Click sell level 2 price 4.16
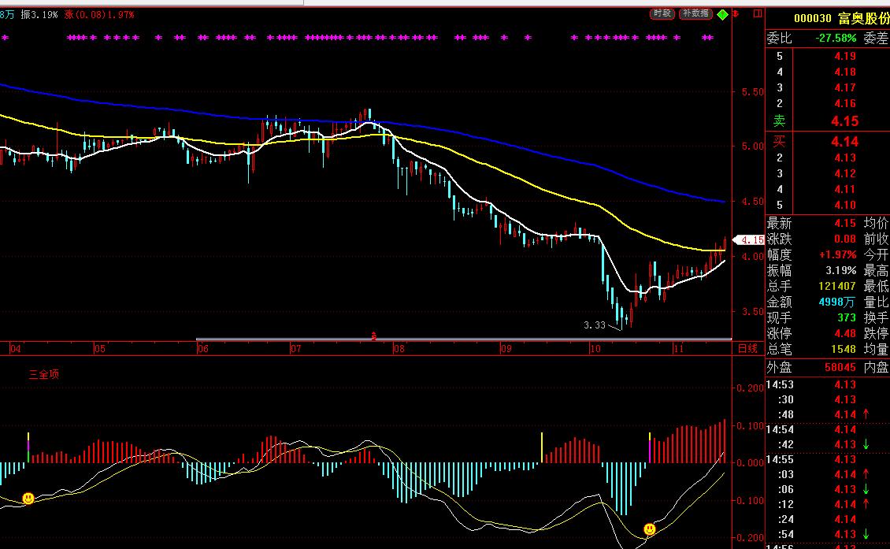Viewport: 890px width, 549px height. pyautogui.click(x=845, y=104)
